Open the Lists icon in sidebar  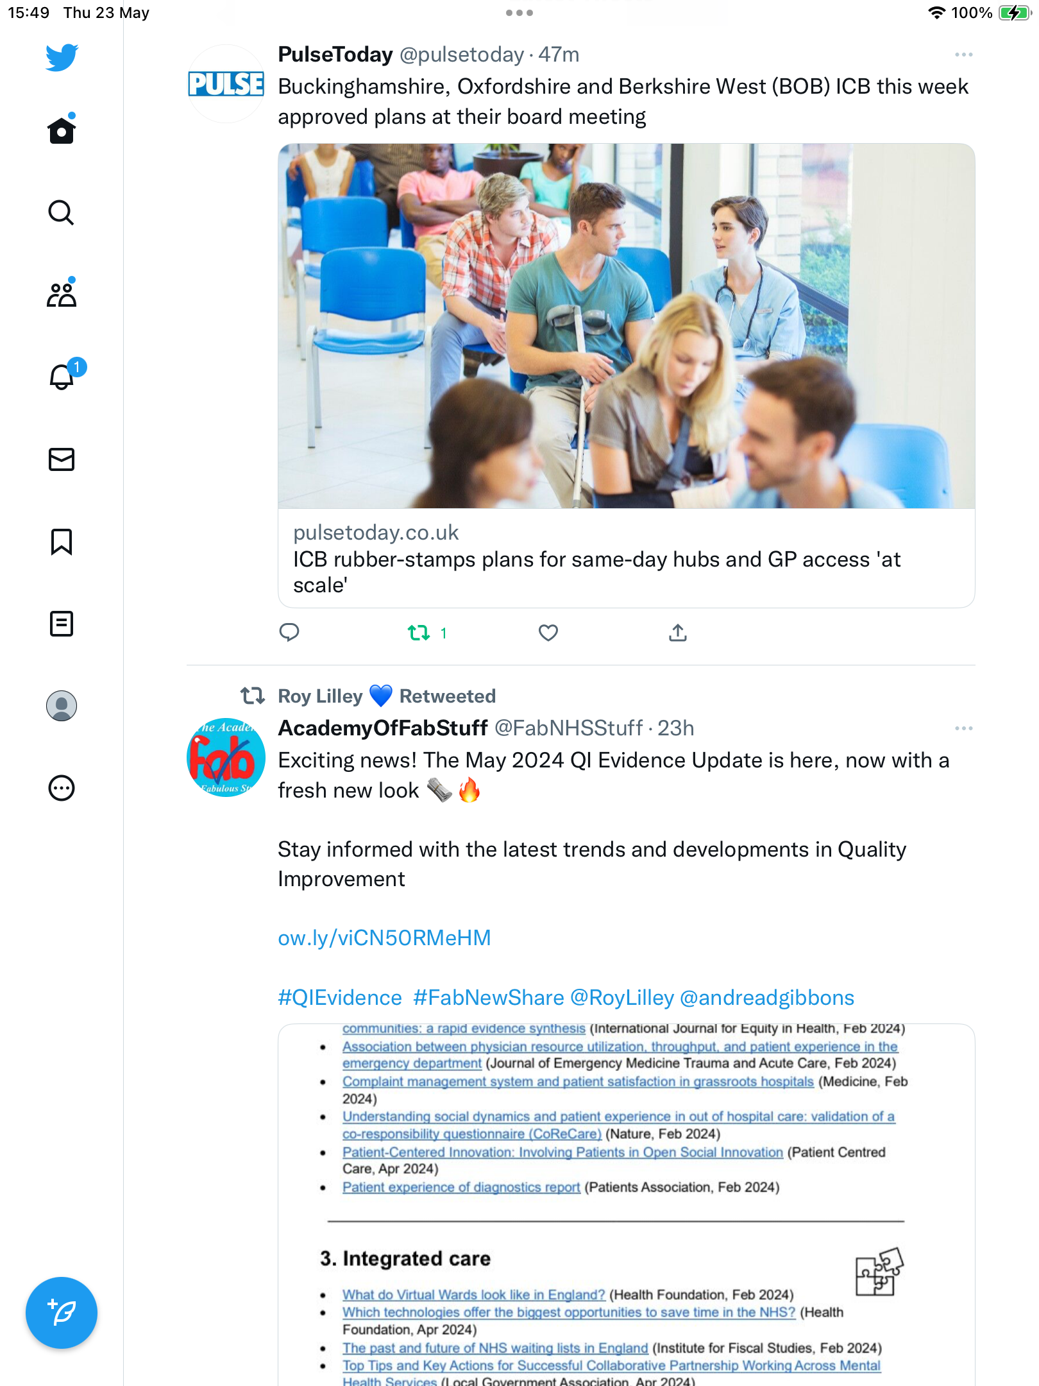click(62, 624)
